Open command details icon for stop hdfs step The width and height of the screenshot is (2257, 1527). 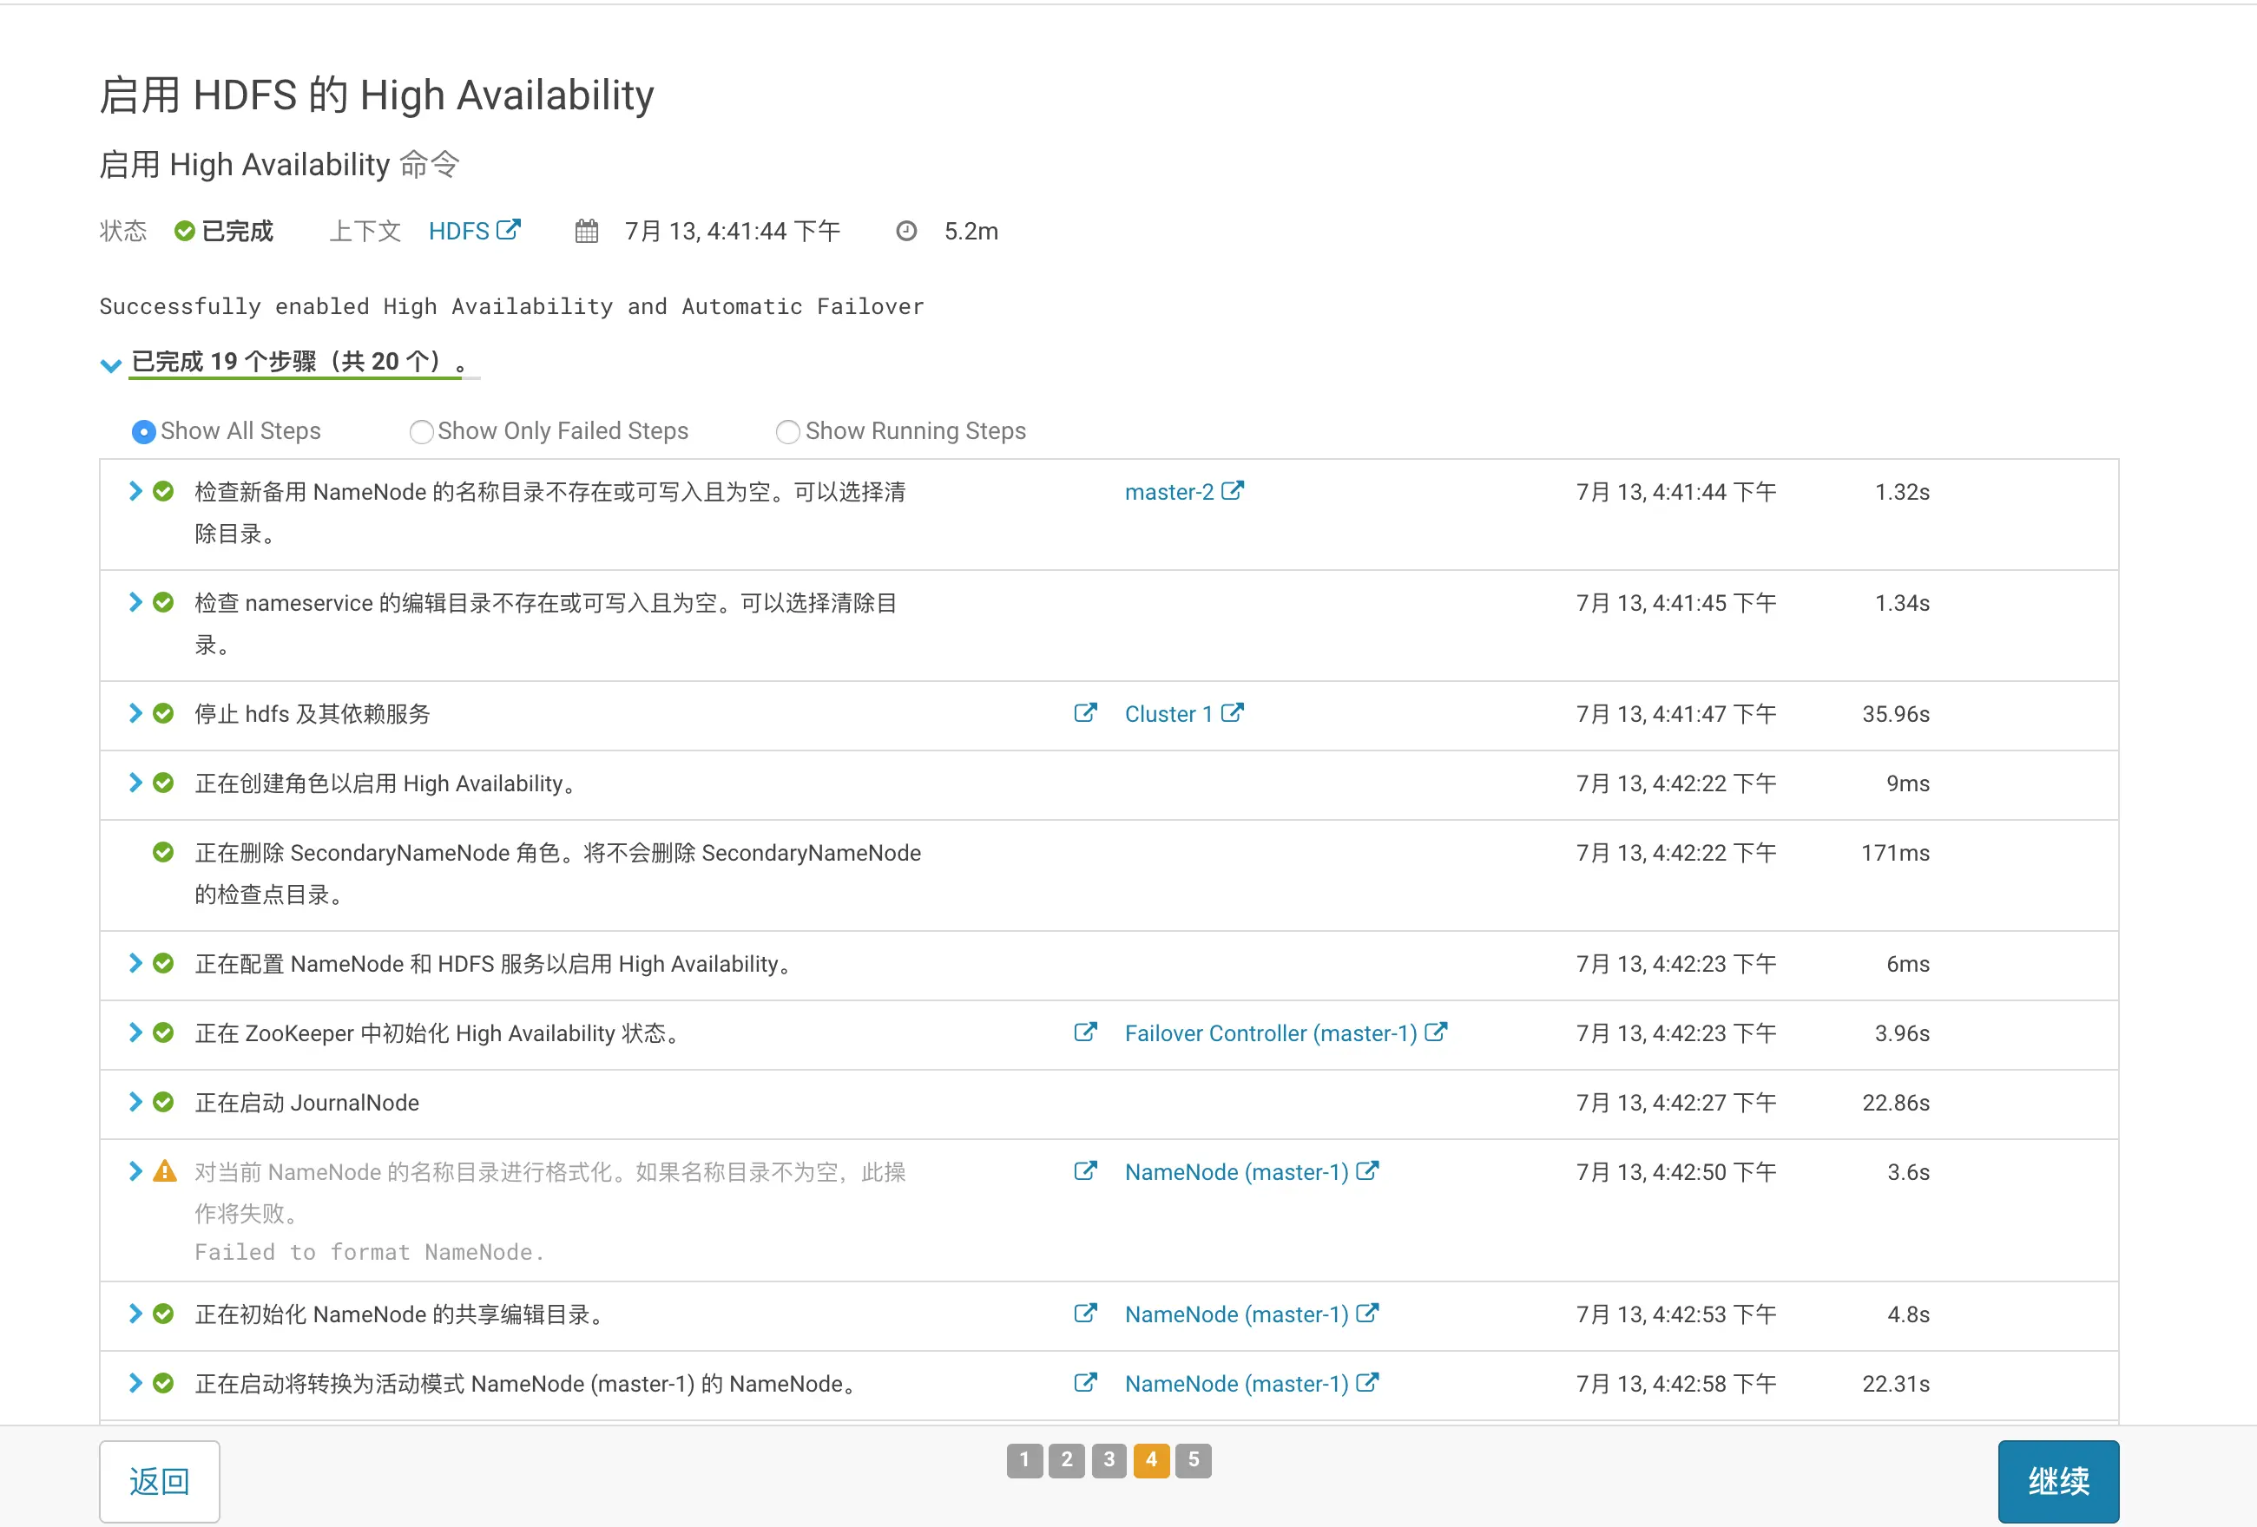point(1085,713)
